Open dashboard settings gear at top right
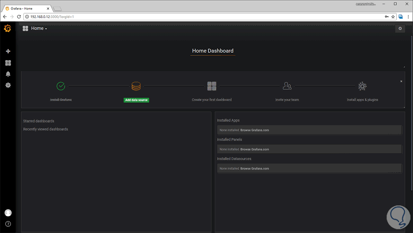413x233 pixels. [400, 29]
